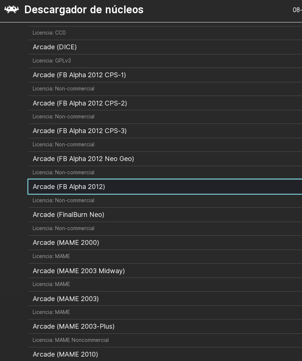
Task: Select Arcade (MAME 2010) core
Action: [x=65, y=354]
